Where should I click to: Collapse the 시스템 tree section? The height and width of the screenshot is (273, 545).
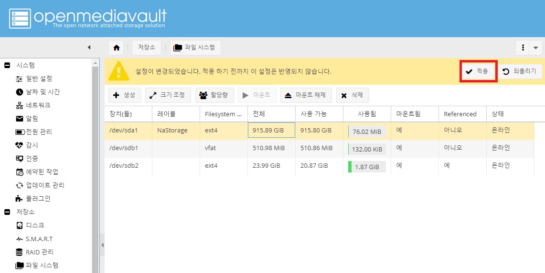pos(7,65)
